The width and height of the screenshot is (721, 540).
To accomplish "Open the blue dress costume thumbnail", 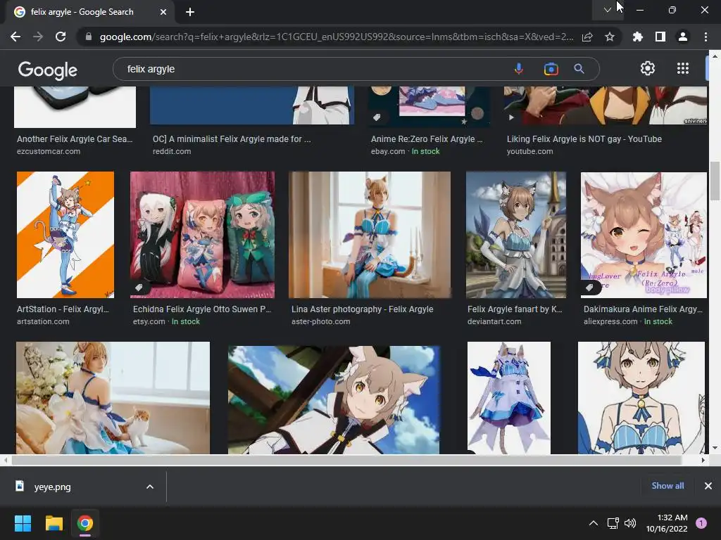I will pos(508,398).
